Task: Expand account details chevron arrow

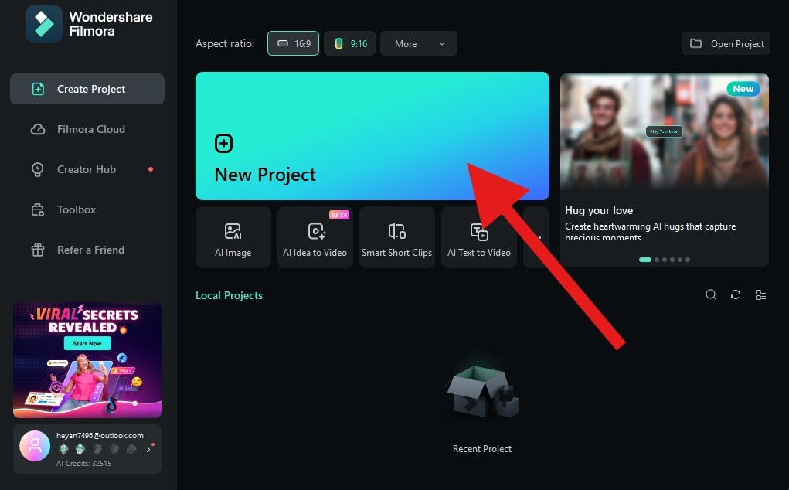Action: click(x=148, y=449)
